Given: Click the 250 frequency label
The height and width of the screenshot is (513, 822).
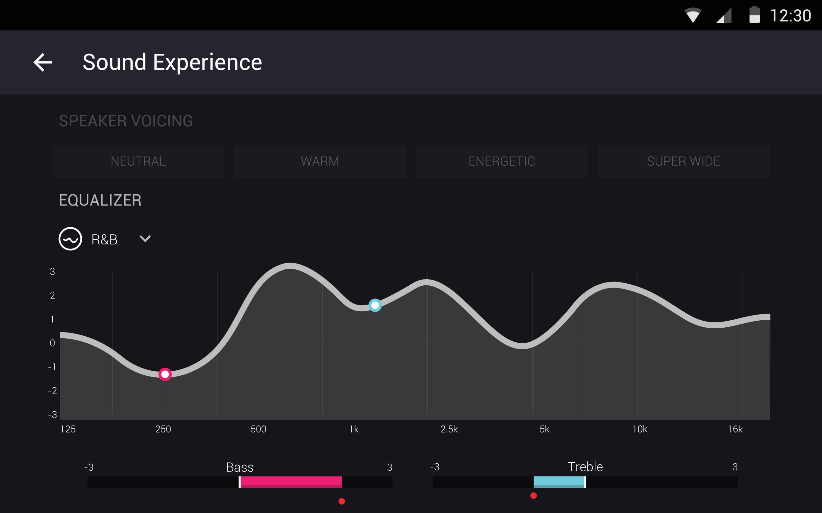Looking at the screenshot, I should point(163,429).
